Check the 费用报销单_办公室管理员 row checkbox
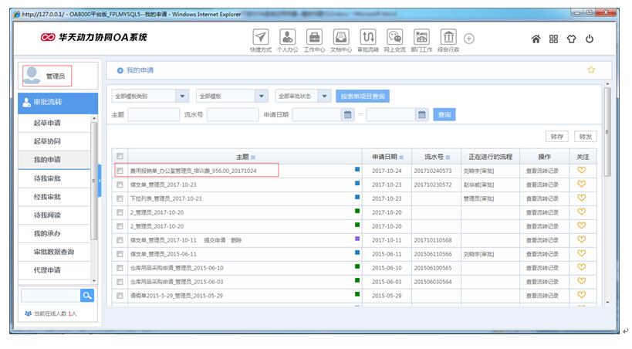Screen dimensions: 632x349 (x=120, y=171)
